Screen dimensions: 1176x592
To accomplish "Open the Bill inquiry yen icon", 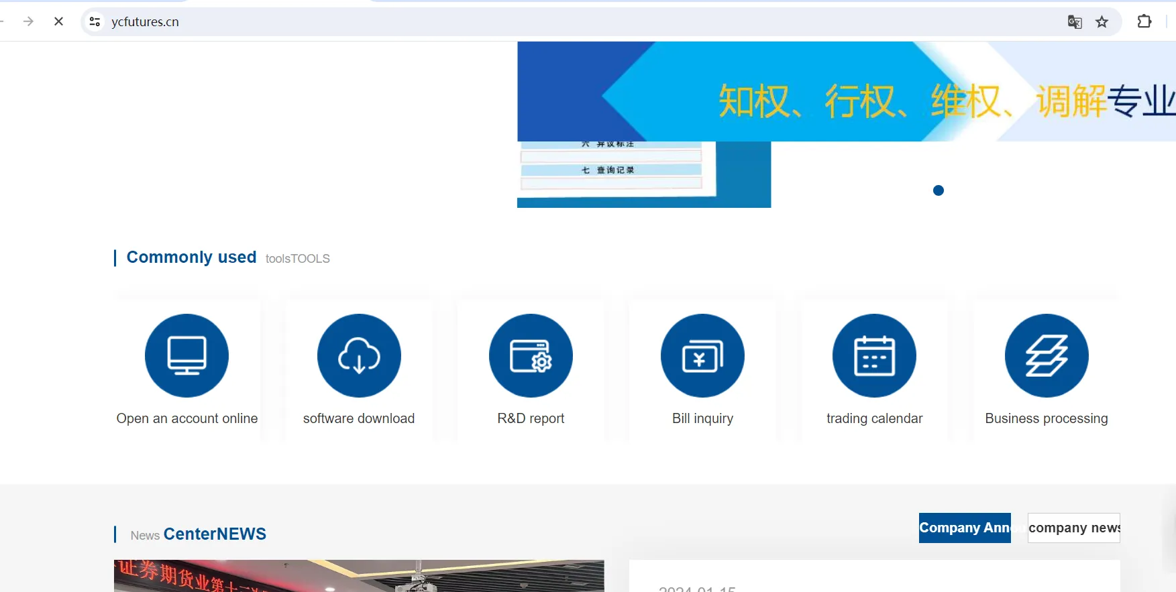I will pos(702,355).
